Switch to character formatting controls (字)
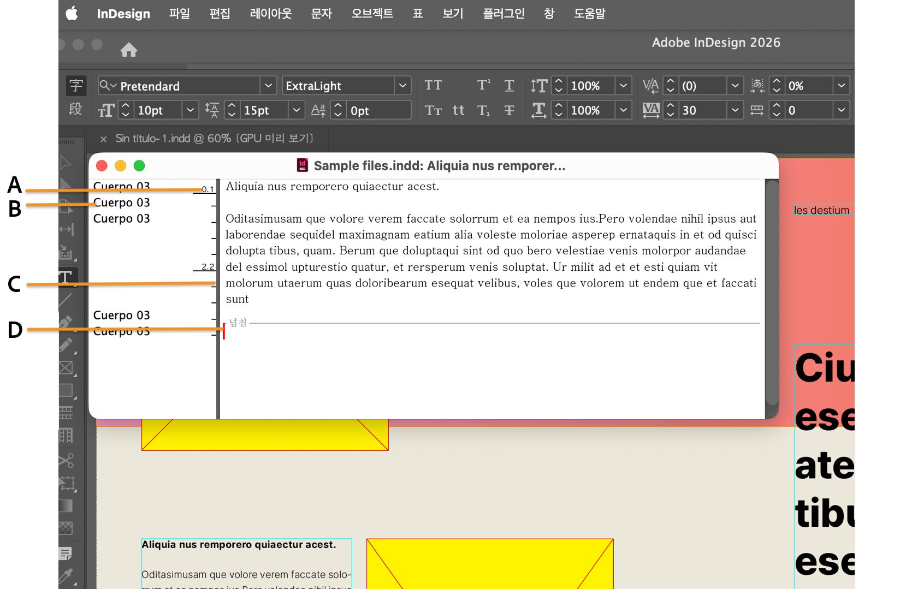The width and height of the screenshot is (912, 589). point(76,86)
